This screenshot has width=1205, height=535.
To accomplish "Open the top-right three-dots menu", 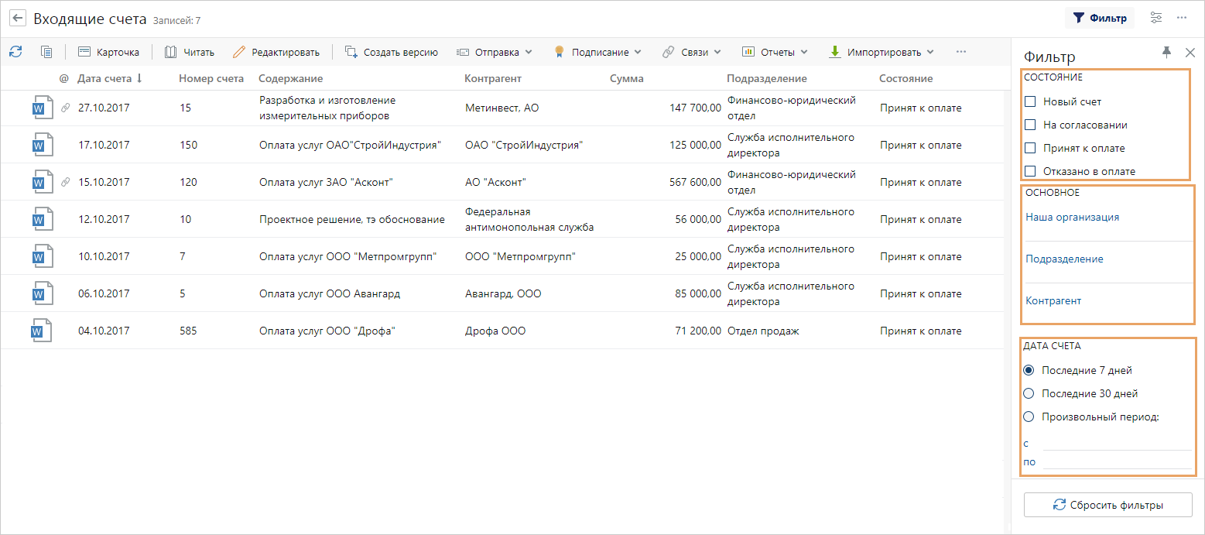I will [x=1182, y=18].
